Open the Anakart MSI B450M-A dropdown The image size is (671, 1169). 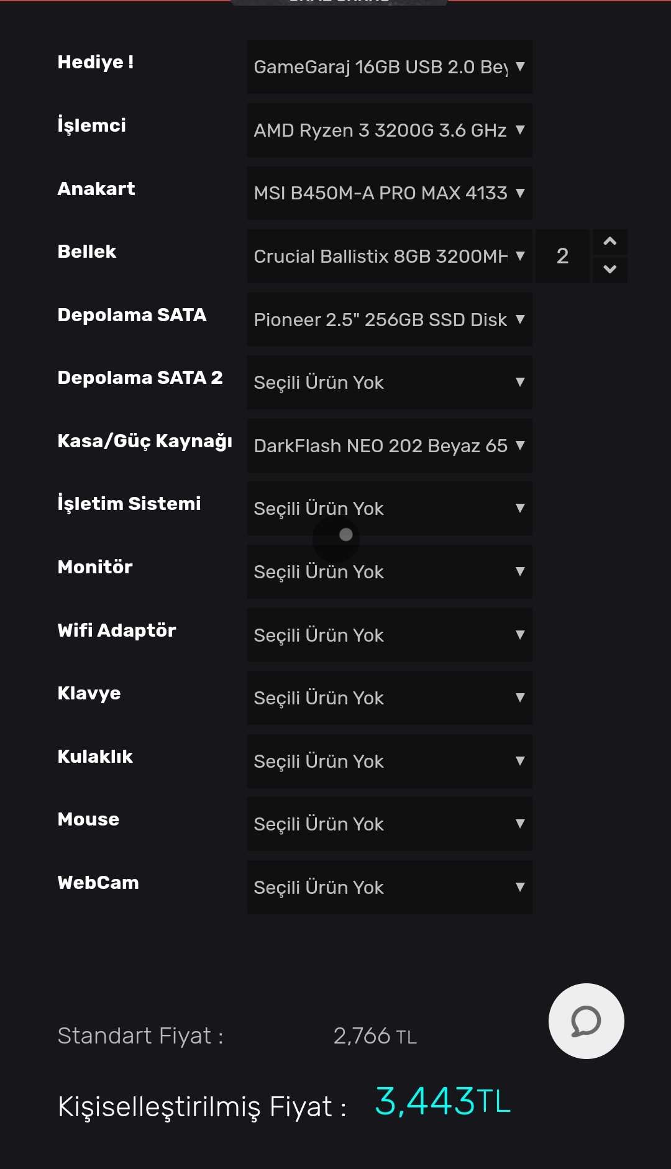point(390,193)
